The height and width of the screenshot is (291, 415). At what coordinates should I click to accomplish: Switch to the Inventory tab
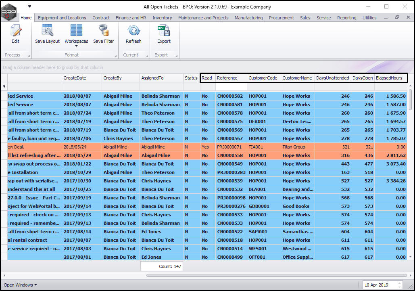[162, 18]
